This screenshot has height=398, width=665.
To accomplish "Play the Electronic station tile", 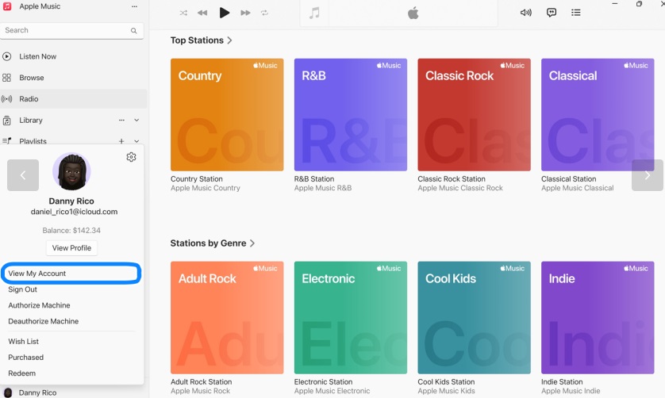I will click(x=350, y=318).
